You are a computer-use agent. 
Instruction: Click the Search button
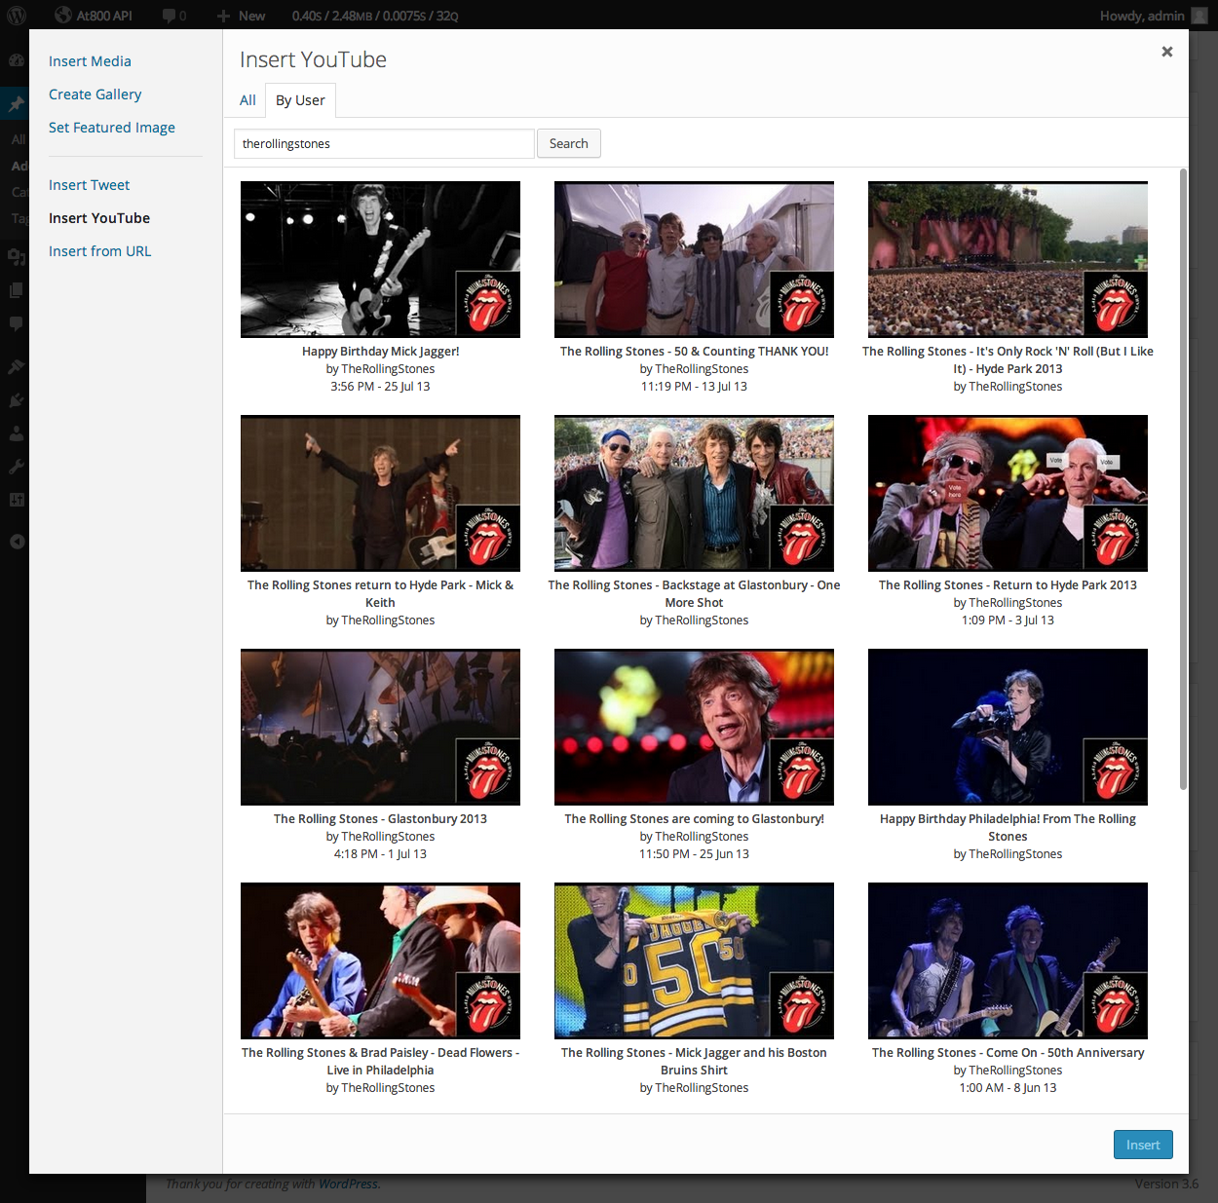pyautogui.click(x=569, y=143)
